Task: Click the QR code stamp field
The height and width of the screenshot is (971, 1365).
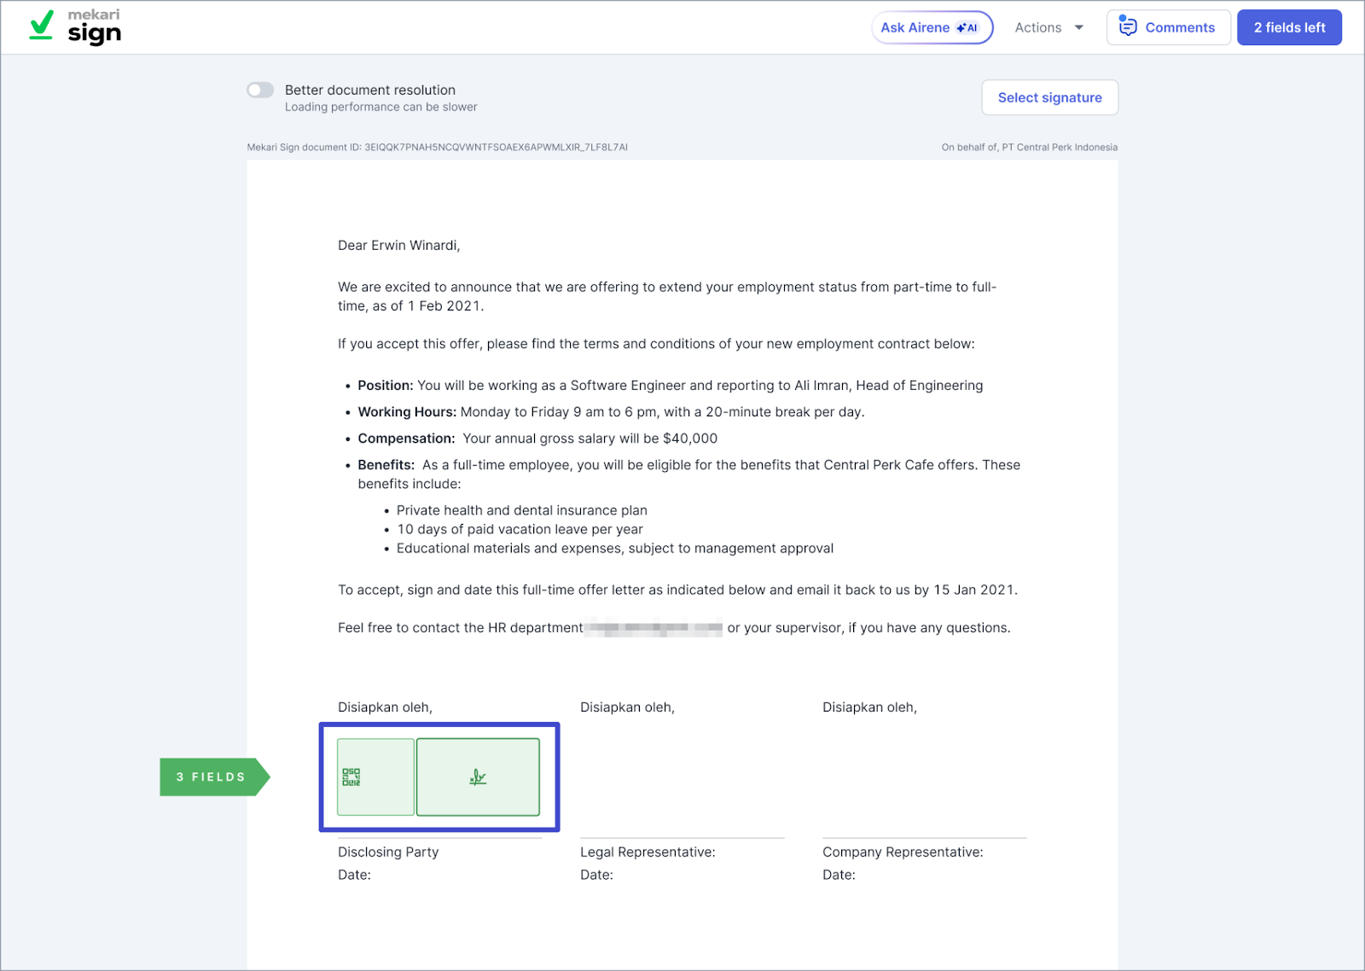Action: (375, 777)
